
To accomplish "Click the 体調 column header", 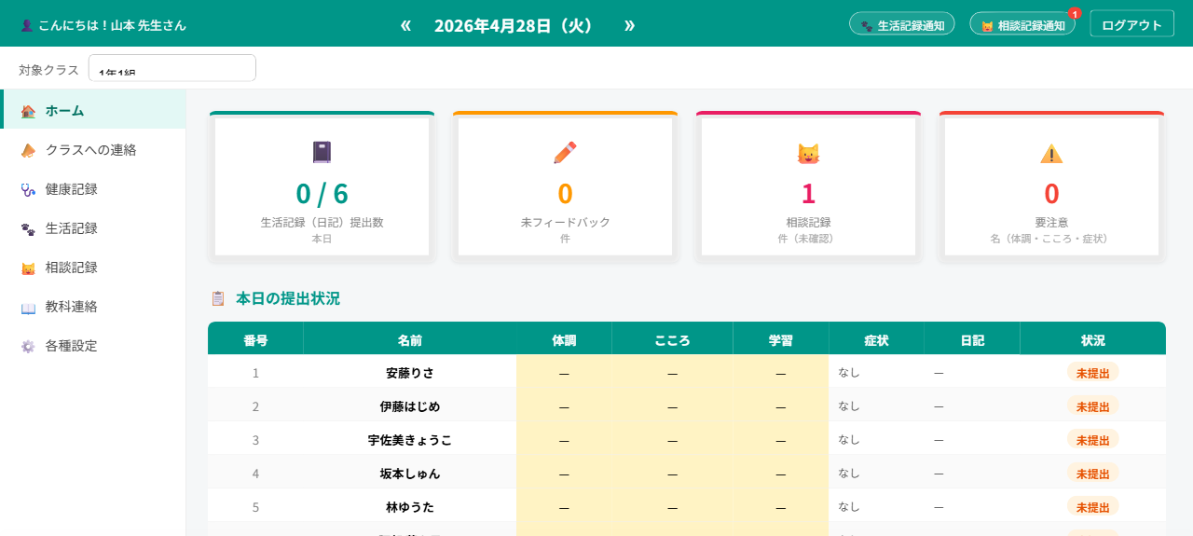I will click(564, 339).
